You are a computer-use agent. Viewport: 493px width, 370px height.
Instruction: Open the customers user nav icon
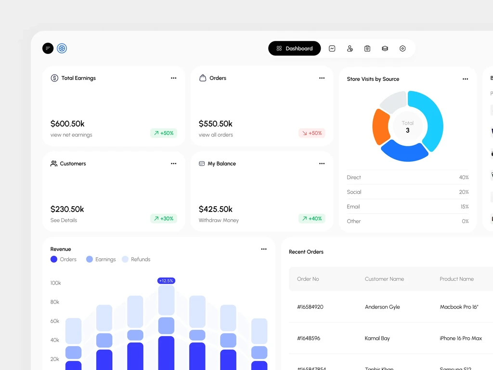coord(350,49)
